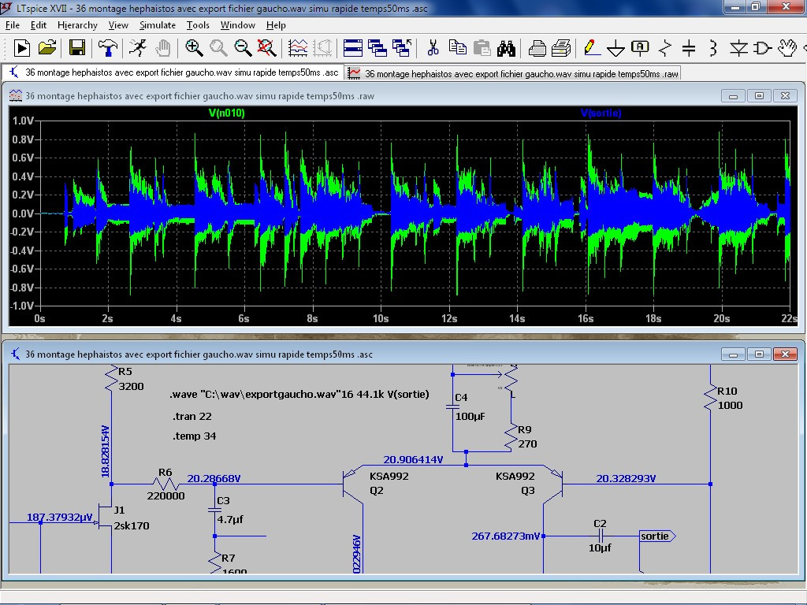Click the V(sortie) trace label

pos(601,113)
